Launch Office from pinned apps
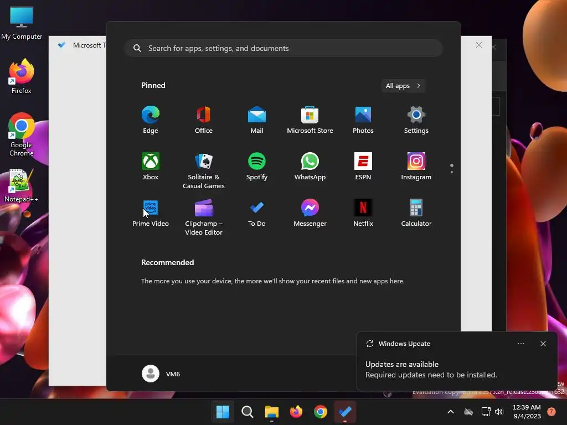The width and height of the screenshot is (567, 425). coord(204,120)
